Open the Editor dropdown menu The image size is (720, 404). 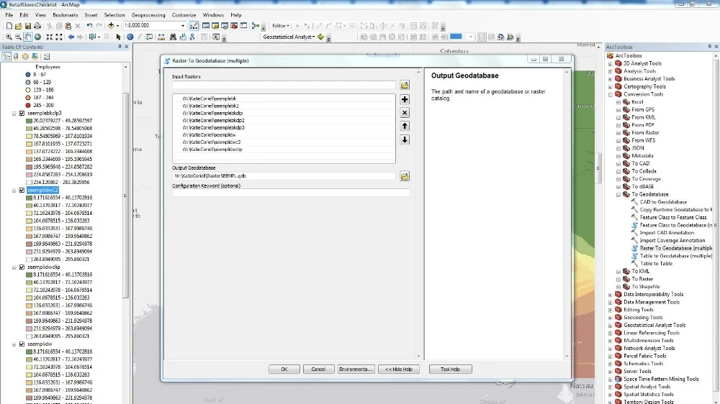(x=281, y=26)
